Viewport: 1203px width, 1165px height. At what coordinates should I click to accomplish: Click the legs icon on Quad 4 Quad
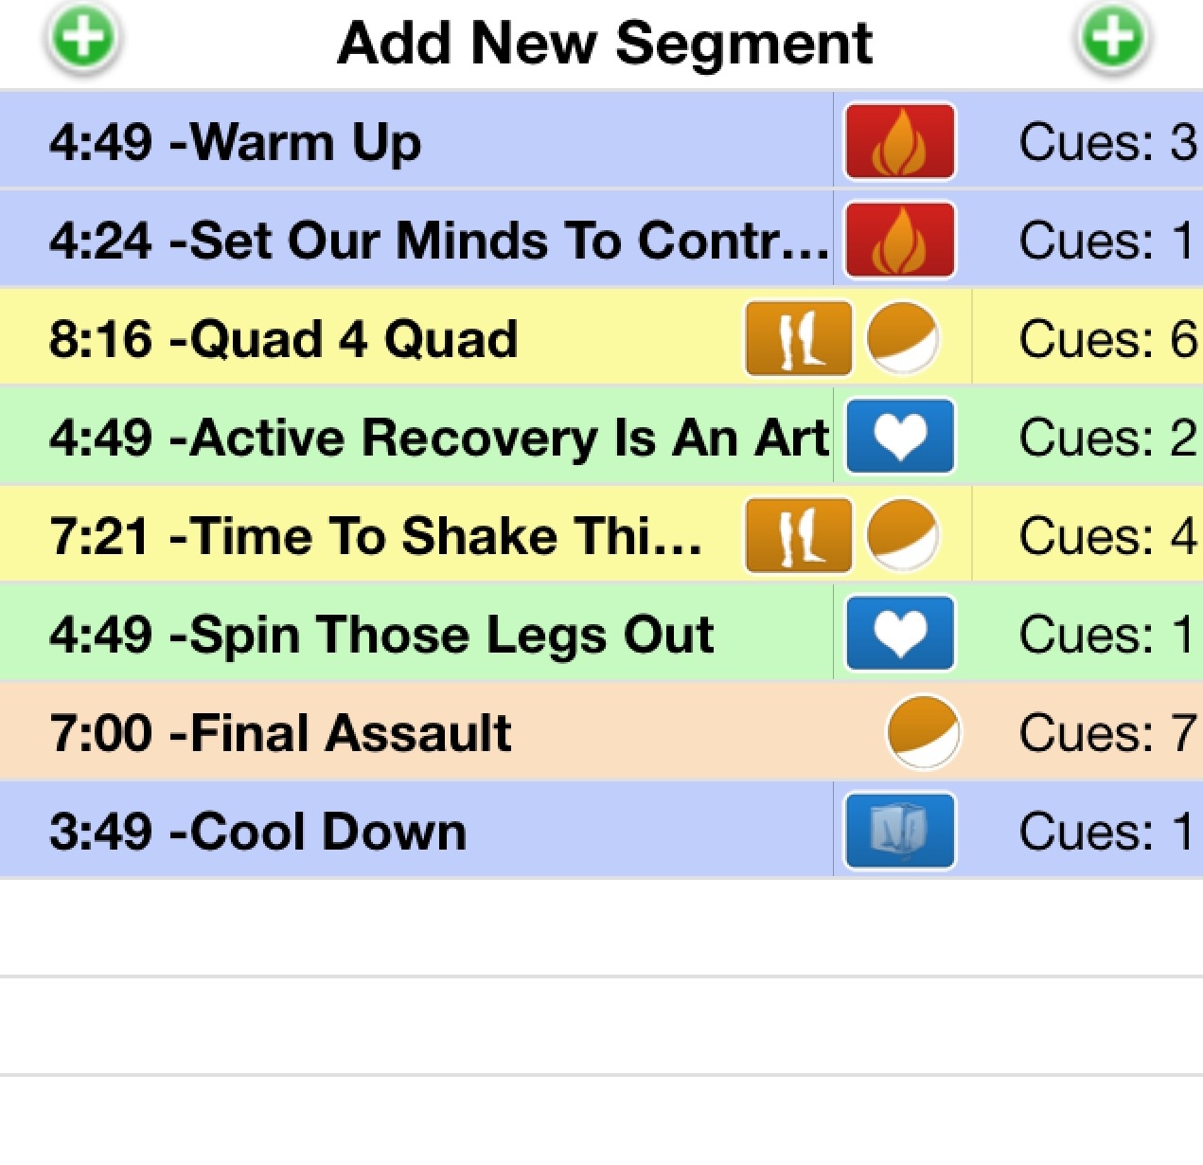tap(799, 339)
